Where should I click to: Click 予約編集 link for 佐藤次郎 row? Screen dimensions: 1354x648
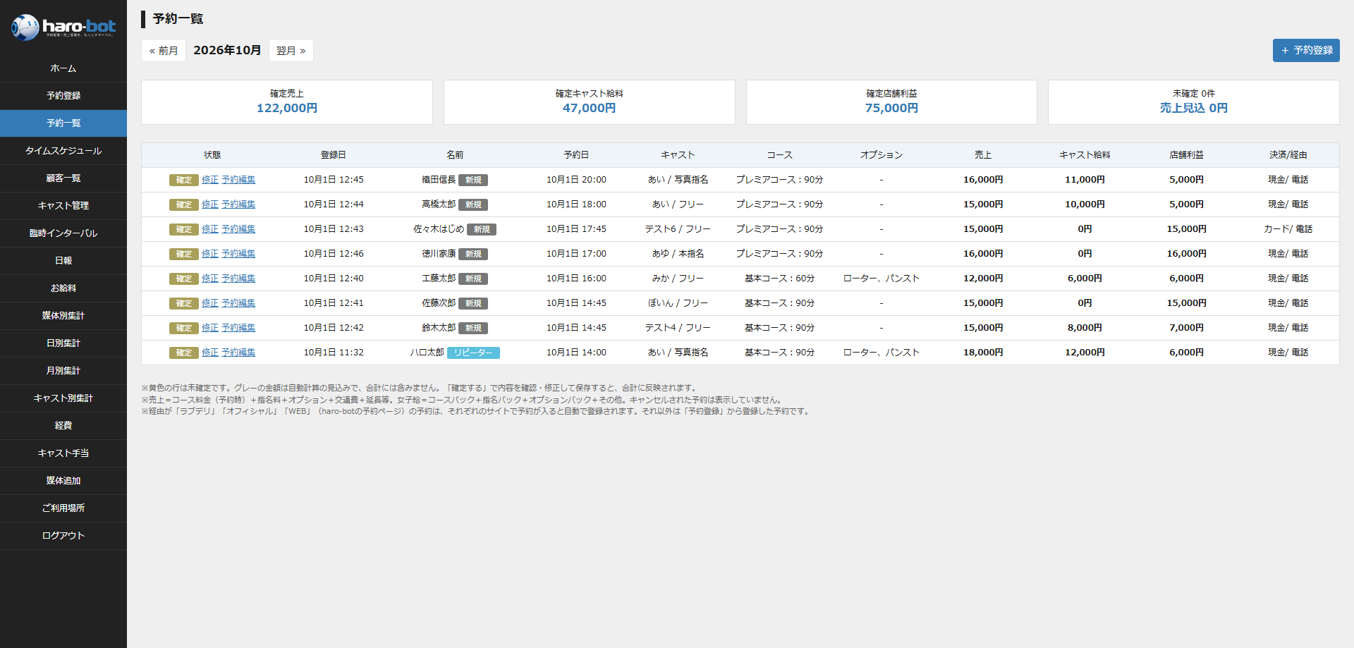tap(238, 303)
